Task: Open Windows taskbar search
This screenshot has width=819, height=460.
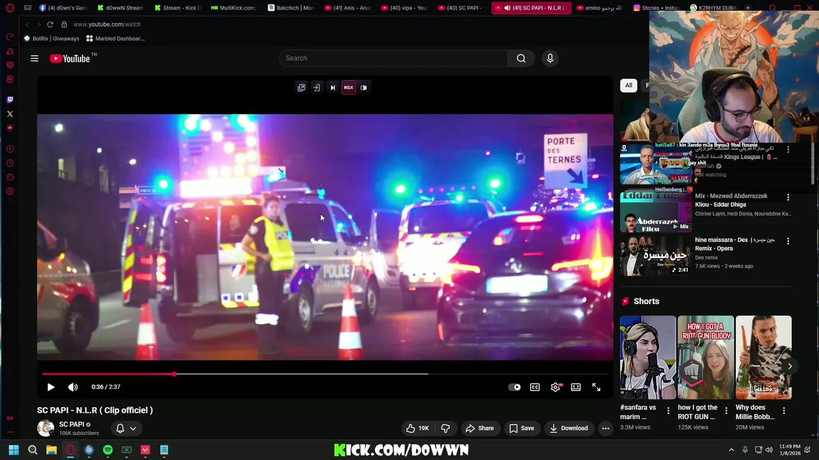Action: (x=33, y=450)
